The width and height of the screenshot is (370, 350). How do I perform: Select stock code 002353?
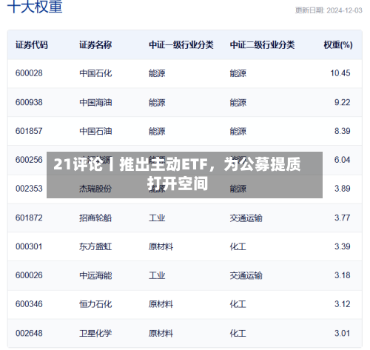point(29,189)
